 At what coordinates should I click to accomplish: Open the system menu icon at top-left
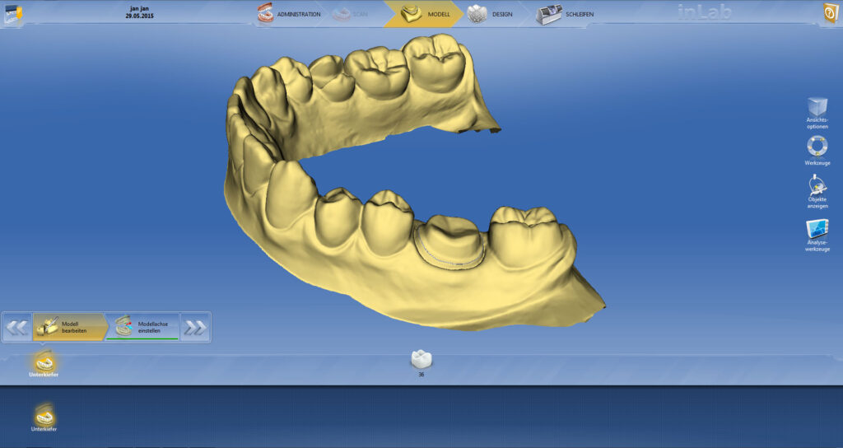click(x=13, y=14)
